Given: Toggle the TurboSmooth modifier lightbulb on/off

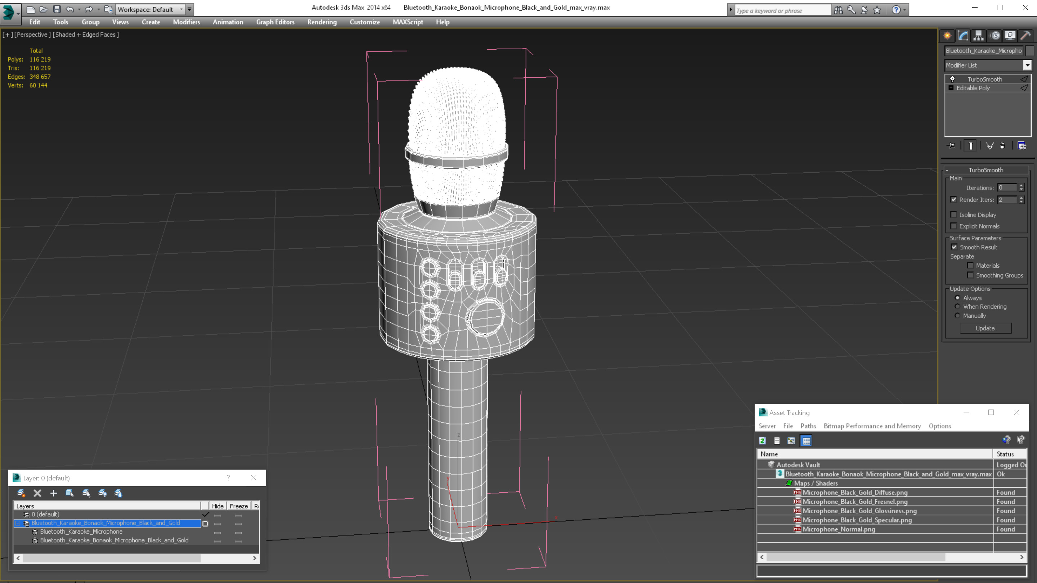Looking at the screenshot, I should click(952, 79).
